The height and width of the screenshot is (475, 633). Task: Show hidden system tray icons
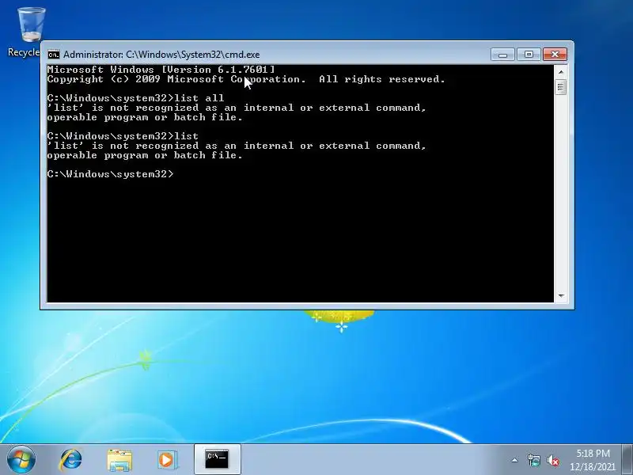[x=515, y=460]
